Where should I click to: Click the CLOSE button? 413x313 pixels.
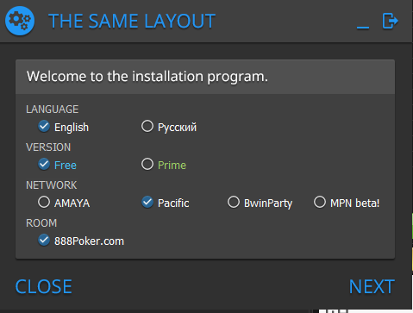(x=43, y=286)
